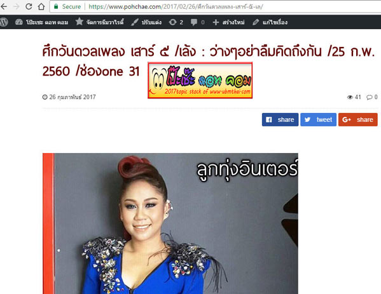Click the โป๊ะเชะ ดอท คอม banner image
Image resolution: width=381 pixels, height=294 pixels.
tap(200, 80)
